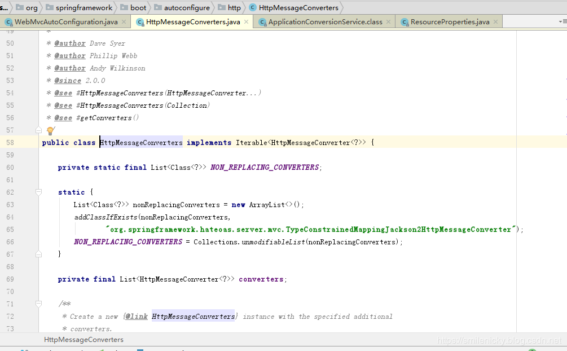Click the class icon on ResourceProperties.java tab
The width and height of the screenshot is (567, 351).
405,22
